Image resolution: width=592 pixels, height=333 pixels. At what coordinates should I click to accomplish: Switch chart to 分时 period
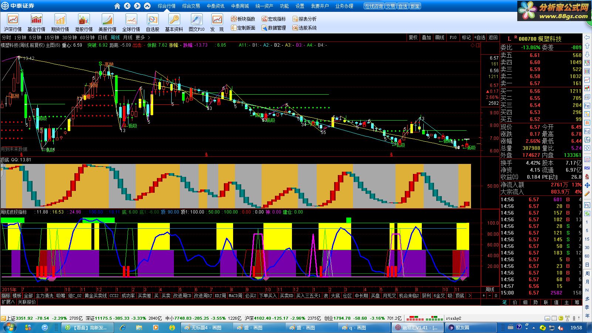coord(6,37)
